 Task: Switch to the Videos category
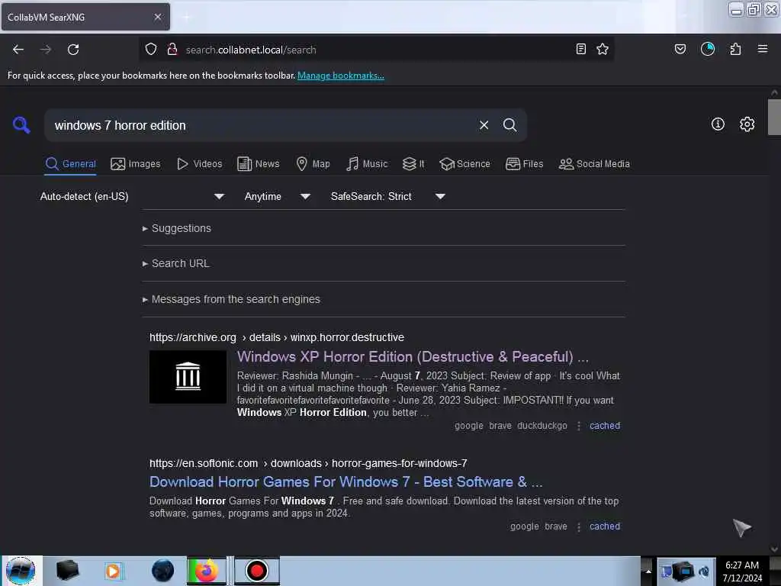[x=200, y=164]
